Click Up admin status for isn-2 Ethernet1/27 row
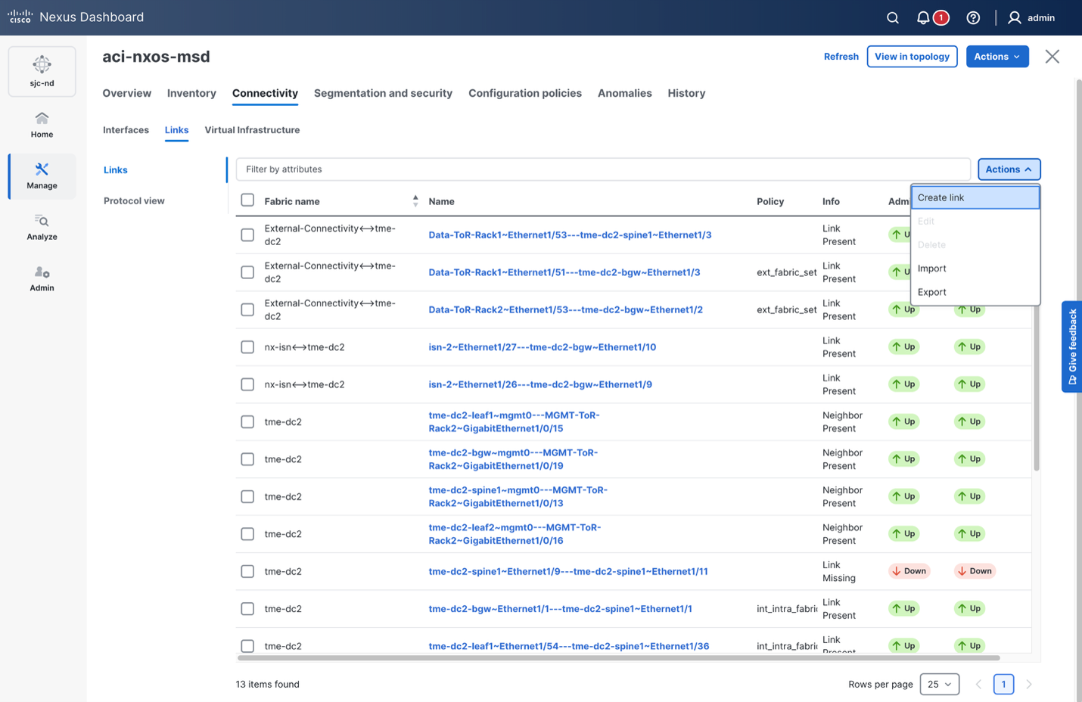This screenshot has height=702, width=1082. point(904,346)
